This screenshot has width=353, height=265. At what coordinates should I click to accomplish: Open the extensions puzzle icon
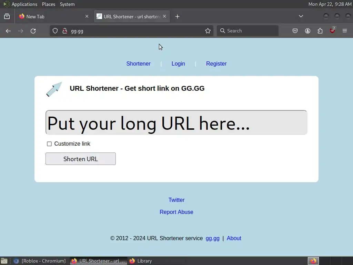(320, 31)
